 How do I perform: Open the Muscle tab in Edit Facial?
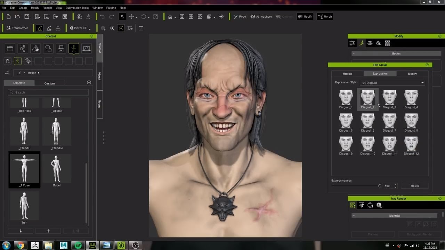[347, 74]
